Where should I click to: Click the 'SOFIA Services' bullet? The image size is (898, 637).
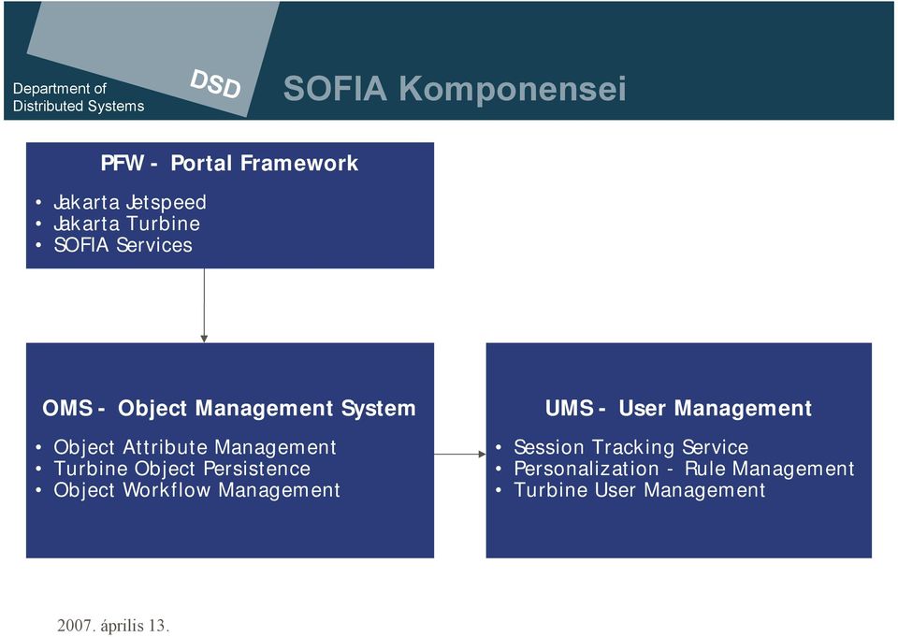pos(123,245)
